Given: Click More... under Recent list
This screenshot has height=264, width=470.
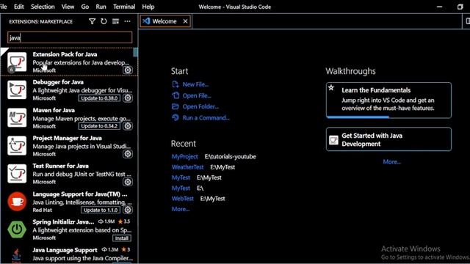Looking at the screenshot, I should tap(181, 209).
